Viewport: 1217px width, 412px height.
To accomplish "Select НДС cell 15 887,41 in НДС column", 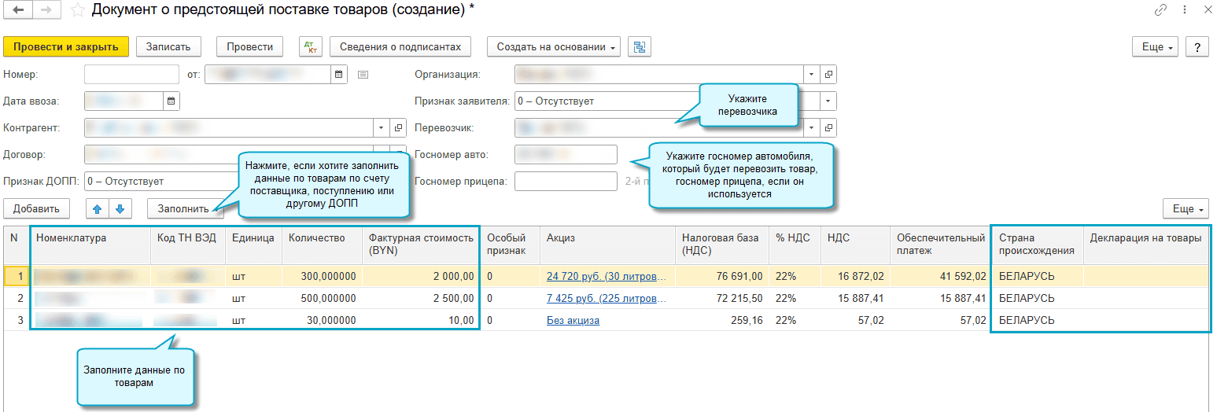I will click(855, 298).
